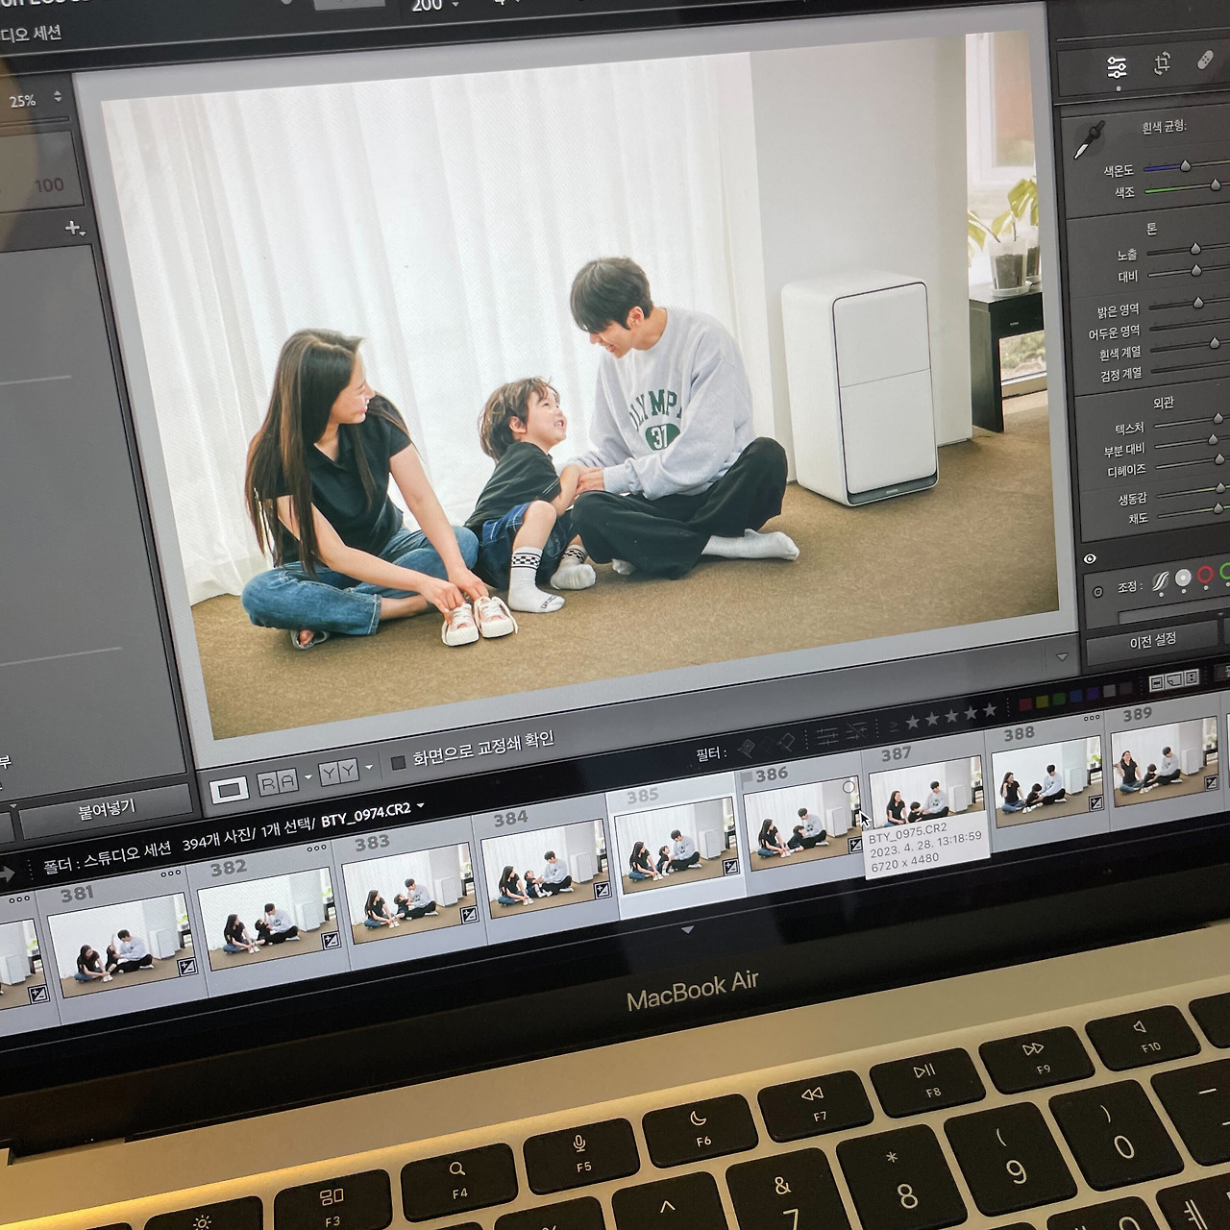Select filmstrip thumbnail 381
Image resolution: width=1230 pixels, height=1230 pixels.
point(122,944)
